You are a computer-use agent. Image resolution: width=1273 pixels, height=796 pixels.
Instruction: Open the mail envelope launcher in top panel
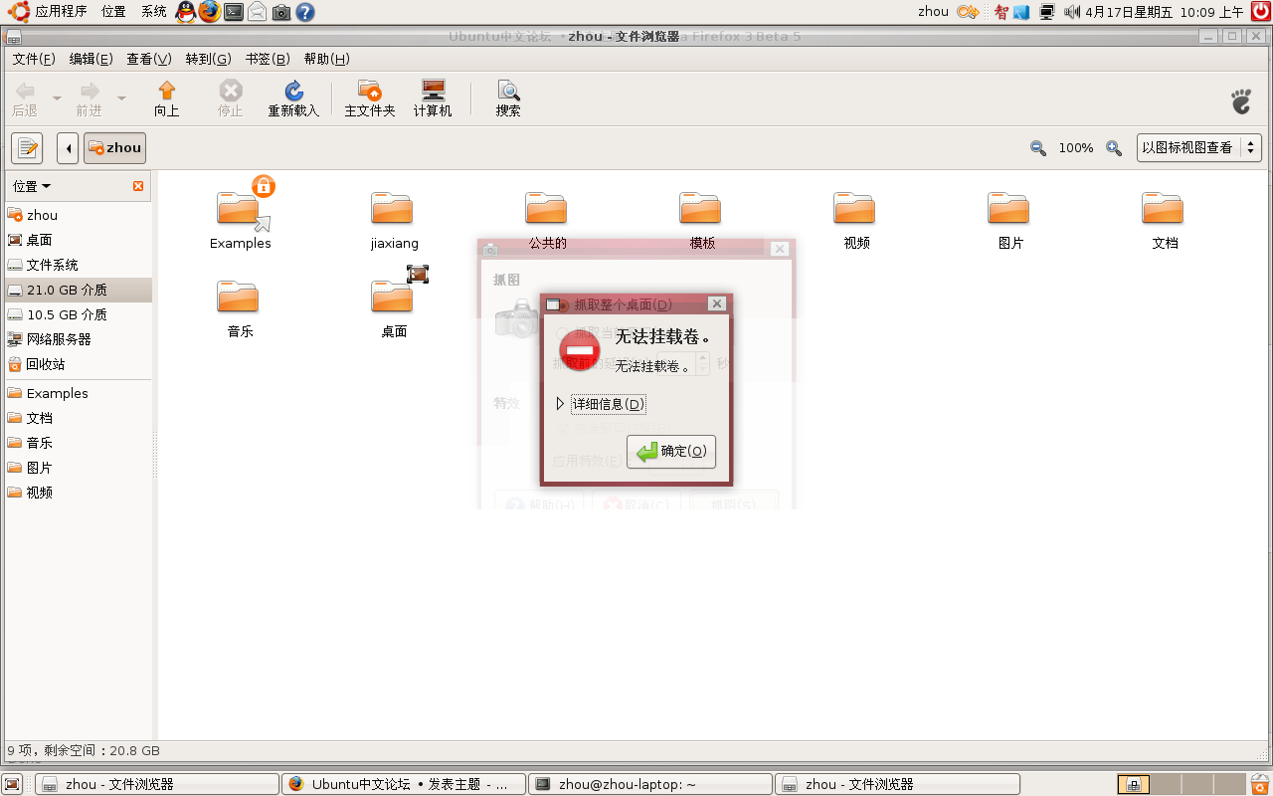(258, 12)
